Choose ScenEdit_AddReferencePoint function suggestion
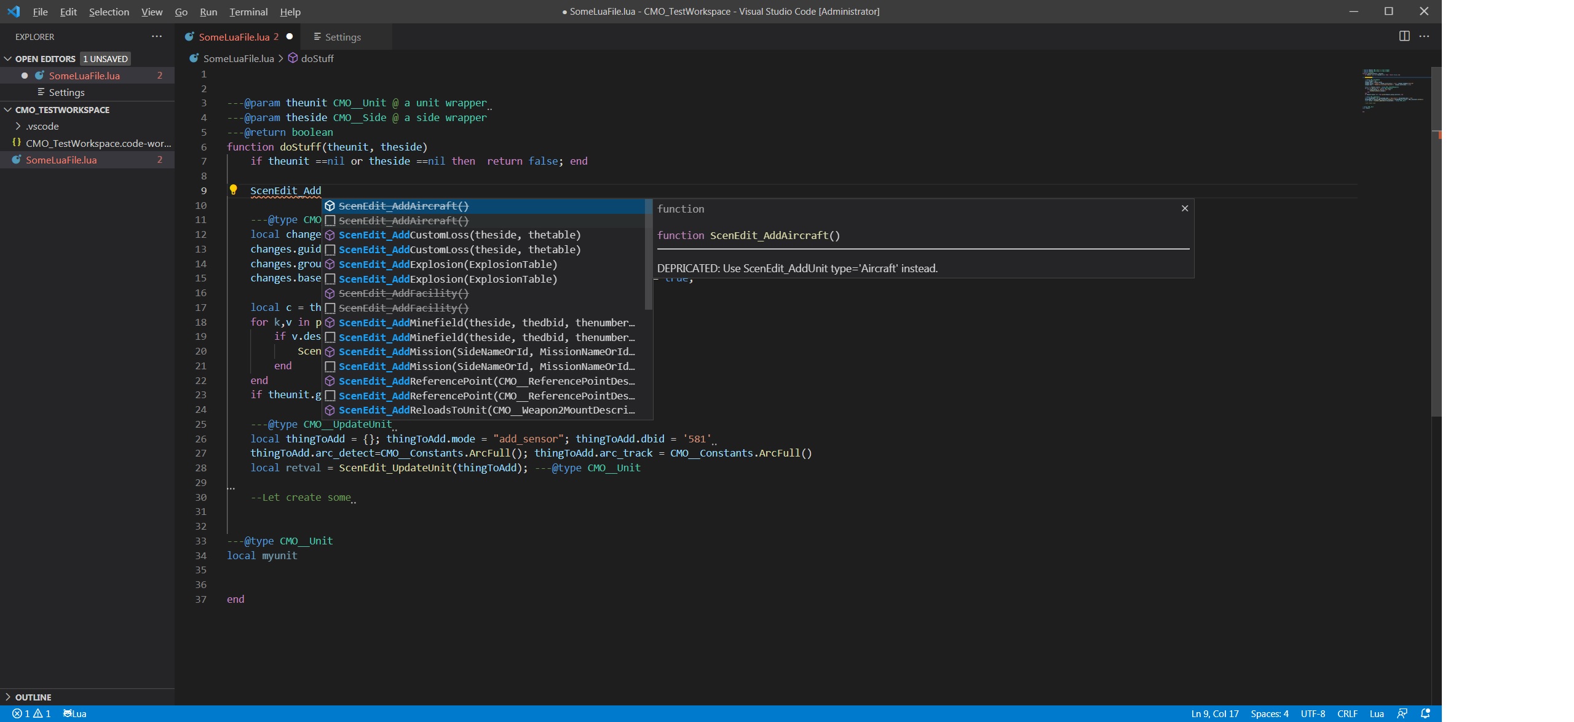Image resolution: width=1574 pixels, height=722 pixels. point(483,381)
